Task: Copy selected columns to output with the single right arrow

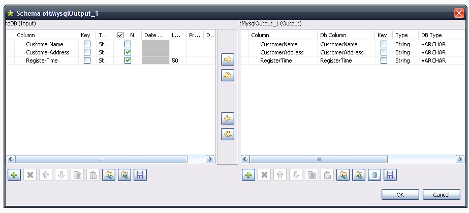Action: [228, 60]
